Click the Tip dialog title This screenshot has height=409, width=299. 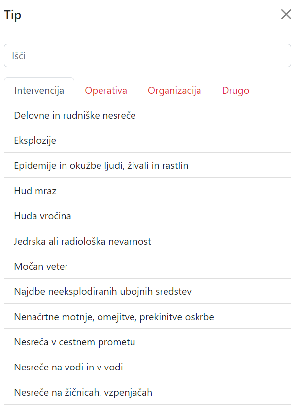(12, 15)
